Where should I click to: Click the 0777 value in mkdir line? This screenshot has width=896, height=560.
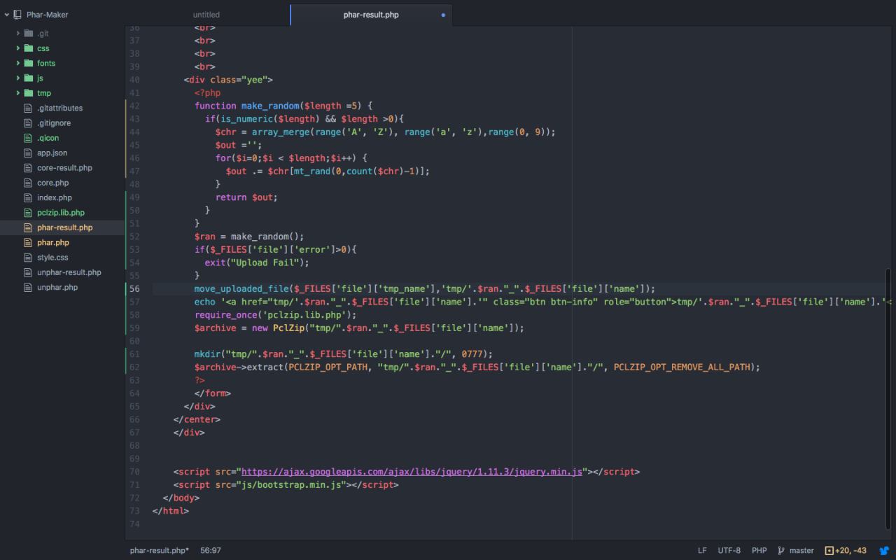(x=472, y=354)
